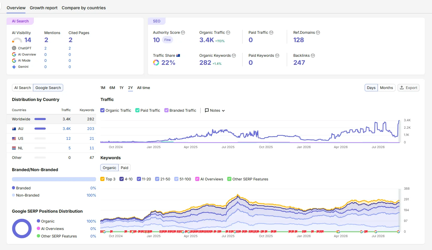The width and height of the screenshot is (432, 250).
Task: Open the Notes dropdown
Action: tap(215, 111)
